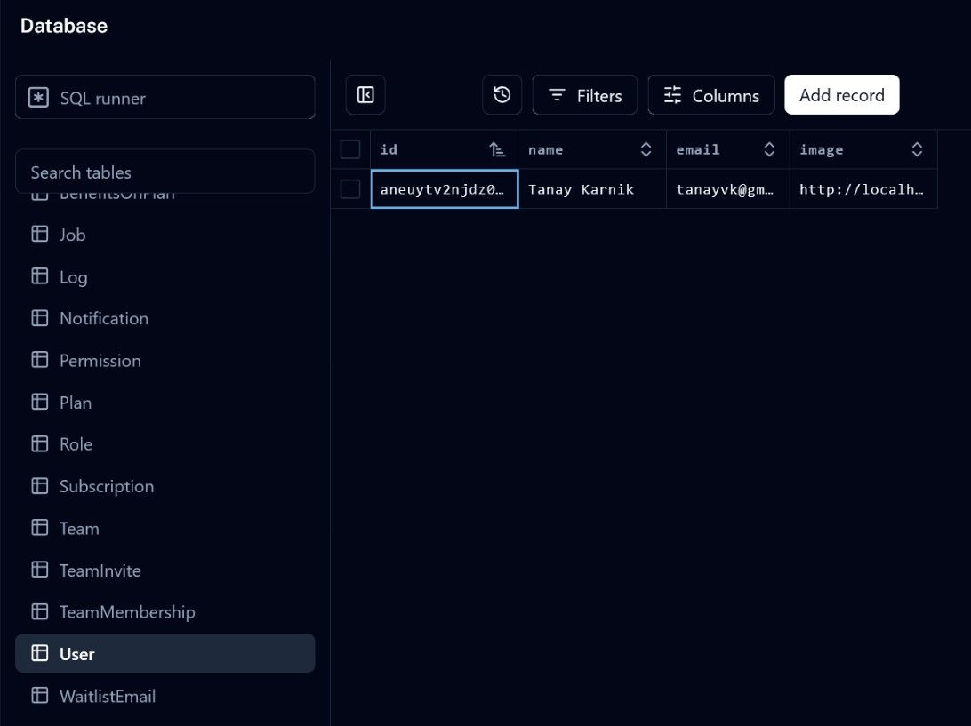Open the sort dropdown on the name column

[646, 148]
